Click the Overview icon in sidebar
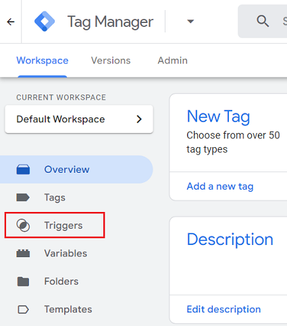The height and width of the screenshot is (326, 287). [23, 169]
